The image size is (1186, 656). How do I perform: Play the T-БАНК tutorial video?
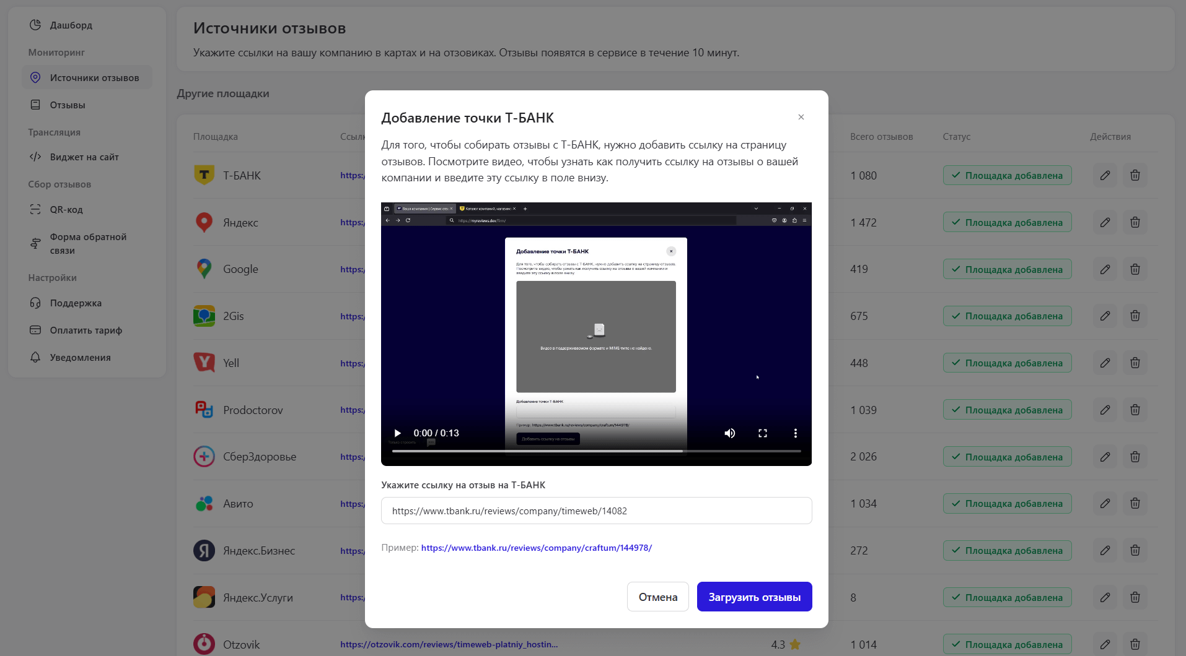pyautogui.click(x=398, y=433)
